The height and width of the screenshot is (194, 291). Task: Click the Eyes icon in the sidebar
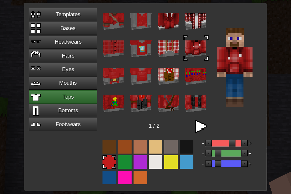point(36,69)
